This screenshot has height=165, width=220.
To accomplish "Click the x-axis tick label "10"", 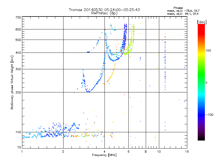I will pos(159,152).
